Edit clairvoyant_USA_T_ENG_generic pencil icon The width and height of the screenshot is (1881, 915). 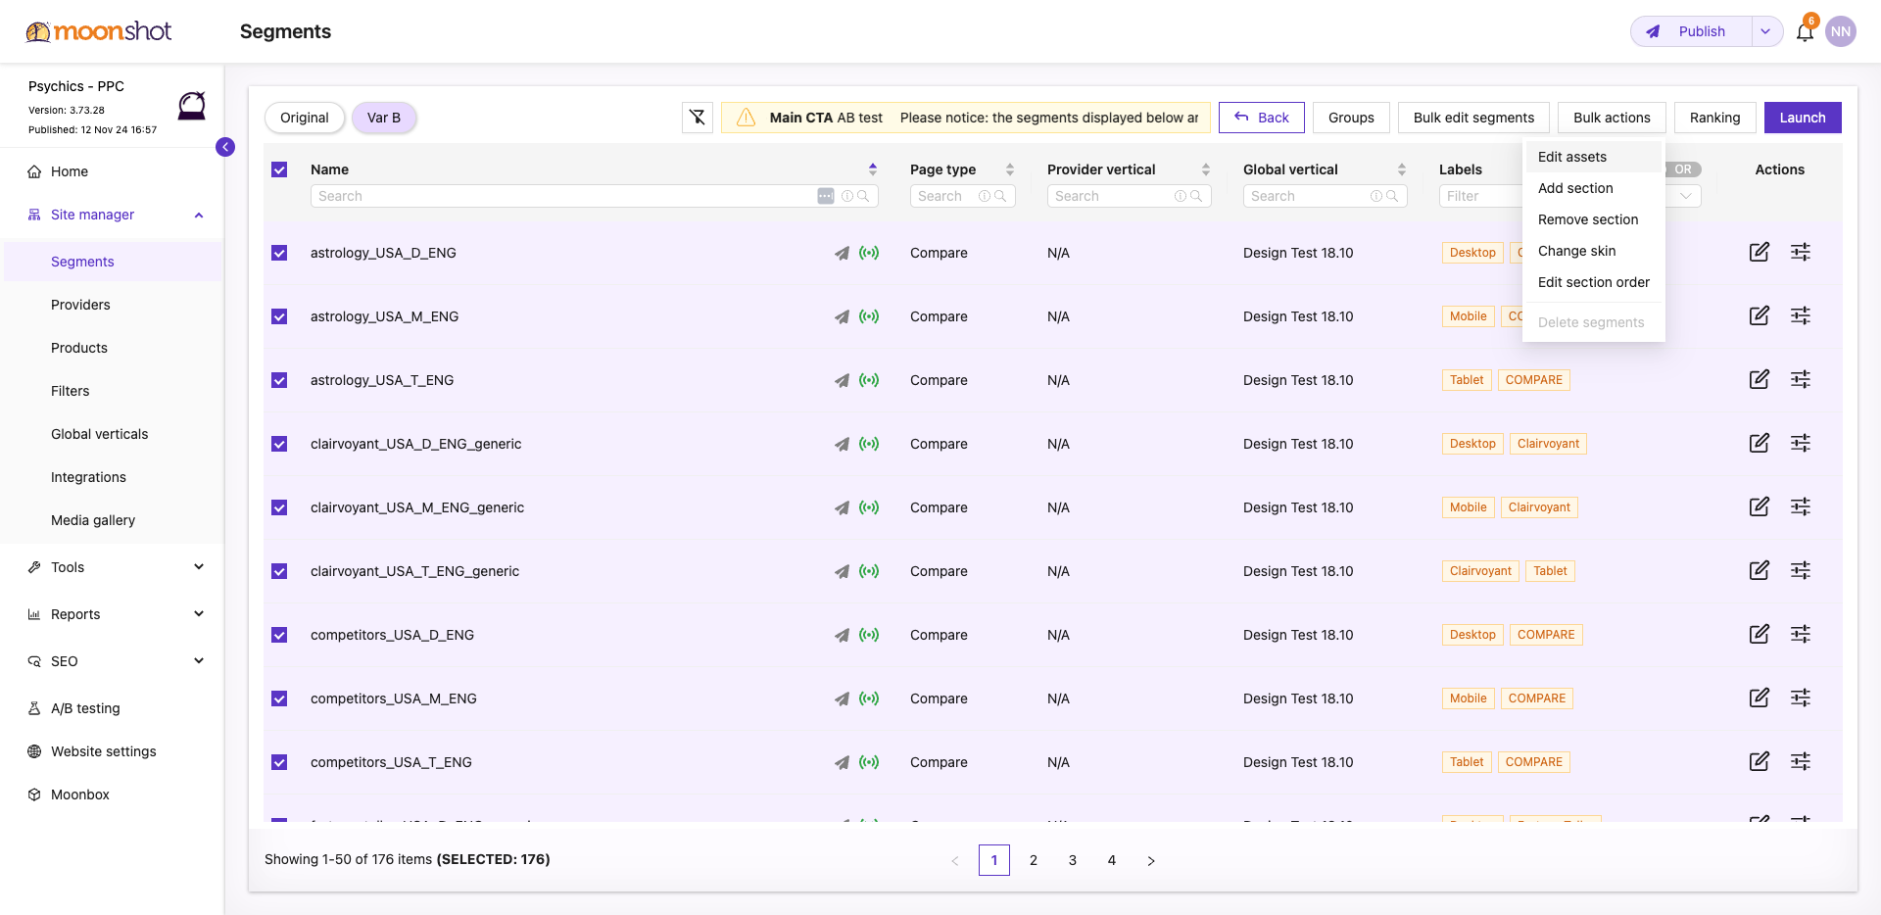1760,570
